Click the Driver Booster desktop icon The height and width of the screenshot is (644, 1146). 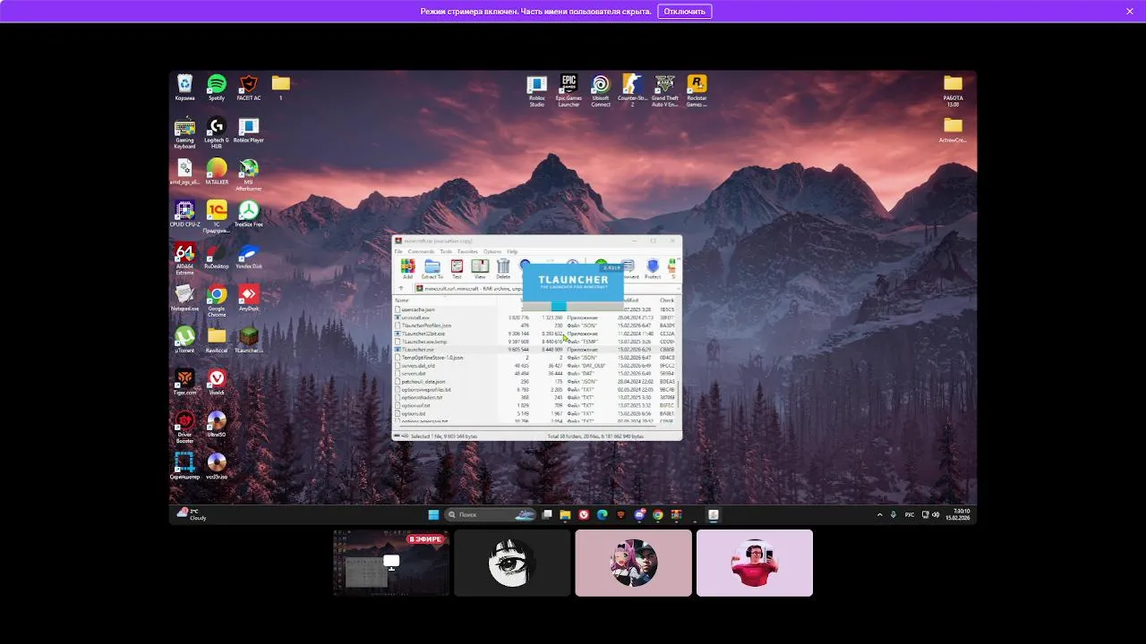(184, 427)
